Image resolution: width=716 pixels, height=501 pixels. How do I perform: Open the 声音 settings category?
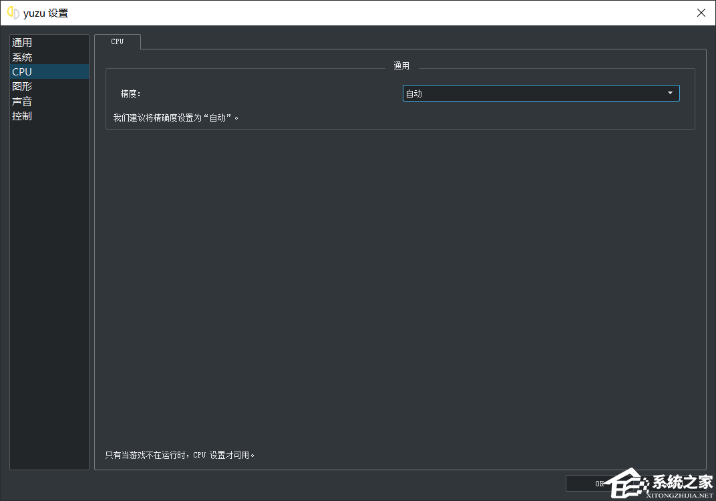click(49, 101)
